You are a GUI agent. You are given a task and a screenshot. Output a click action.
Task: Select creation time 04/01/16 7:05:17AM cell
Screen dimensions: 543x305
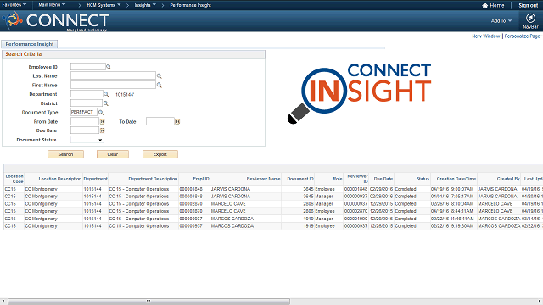point(452,197)
